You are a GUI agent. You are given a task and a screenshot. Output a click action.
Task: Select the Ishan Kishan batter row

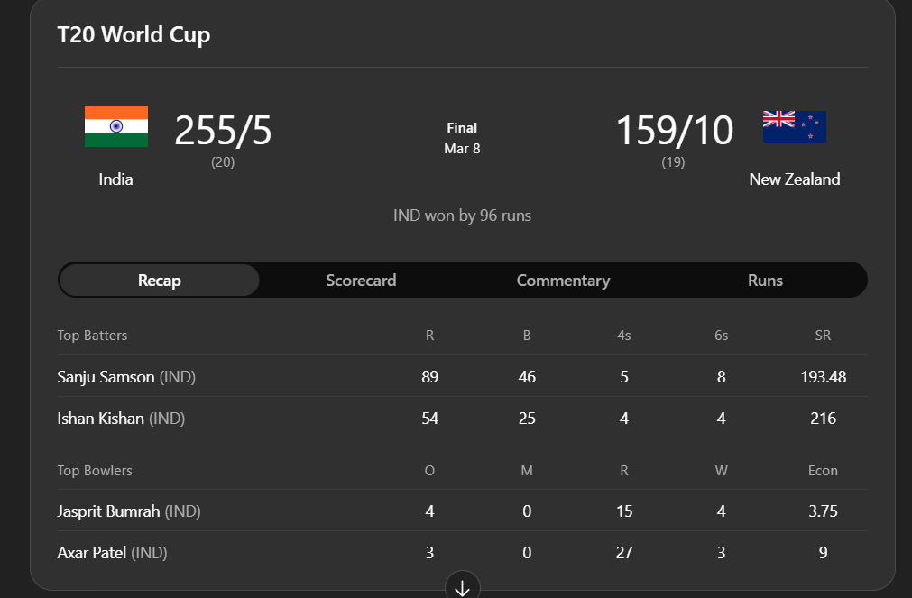pyautogui.click(x=100, y=419)
